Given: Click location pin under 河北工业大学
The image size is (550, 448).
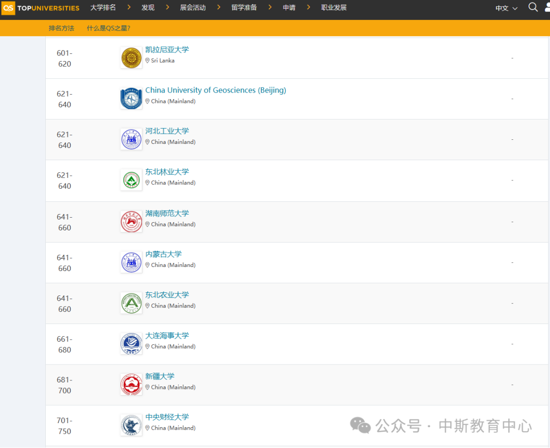Looking at the screenshot, I should [x=147, y=142].
